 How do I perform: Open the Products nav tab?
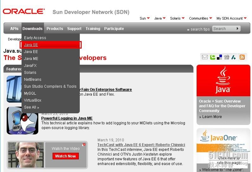point(55,29)
